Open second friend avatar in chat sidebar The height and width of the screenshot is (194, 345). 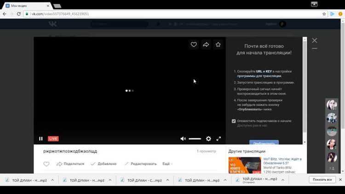pyautogui.click(x=332, y=118)
